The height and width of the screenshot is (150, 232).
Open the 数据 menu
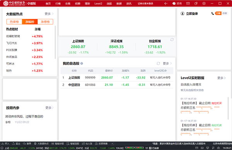119,3
